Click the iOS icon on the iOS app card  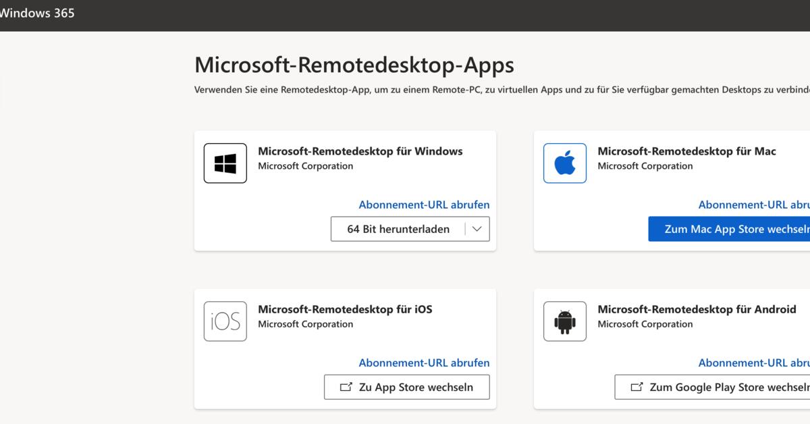coord(225,321)
